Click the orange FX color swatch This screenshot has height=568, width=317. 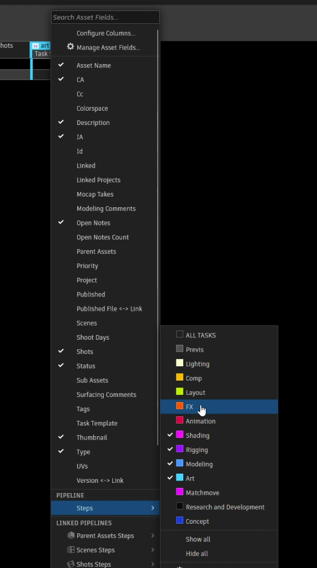point(180,406)
